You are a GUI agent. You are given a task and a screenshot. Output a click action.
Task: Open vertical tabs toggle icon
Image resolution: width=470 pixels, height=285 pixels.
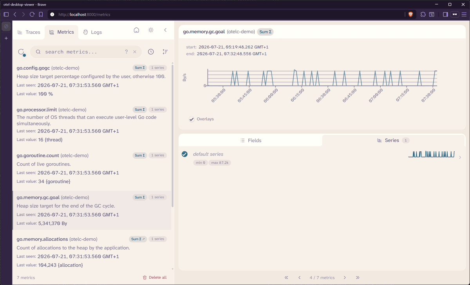[6, 14]
